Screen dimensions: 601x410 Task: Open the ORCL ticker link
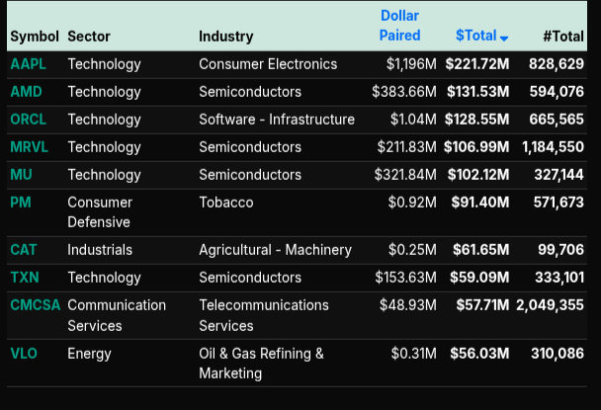28,120
